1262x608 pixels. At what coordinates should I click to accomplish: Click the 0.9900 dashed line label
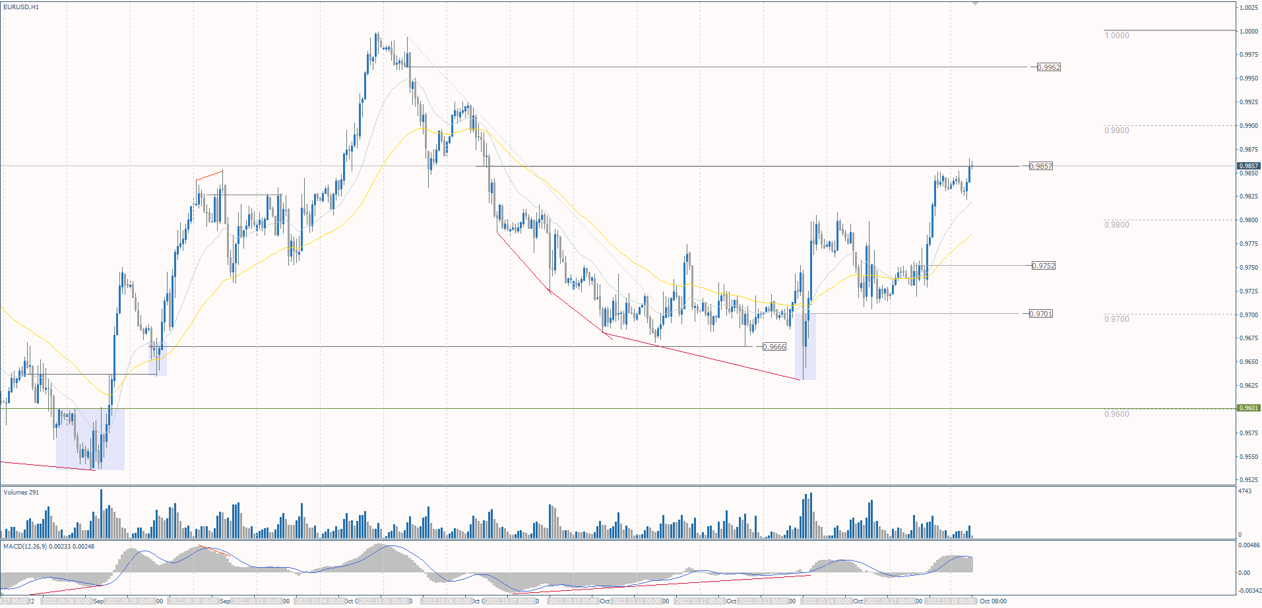1117,131
